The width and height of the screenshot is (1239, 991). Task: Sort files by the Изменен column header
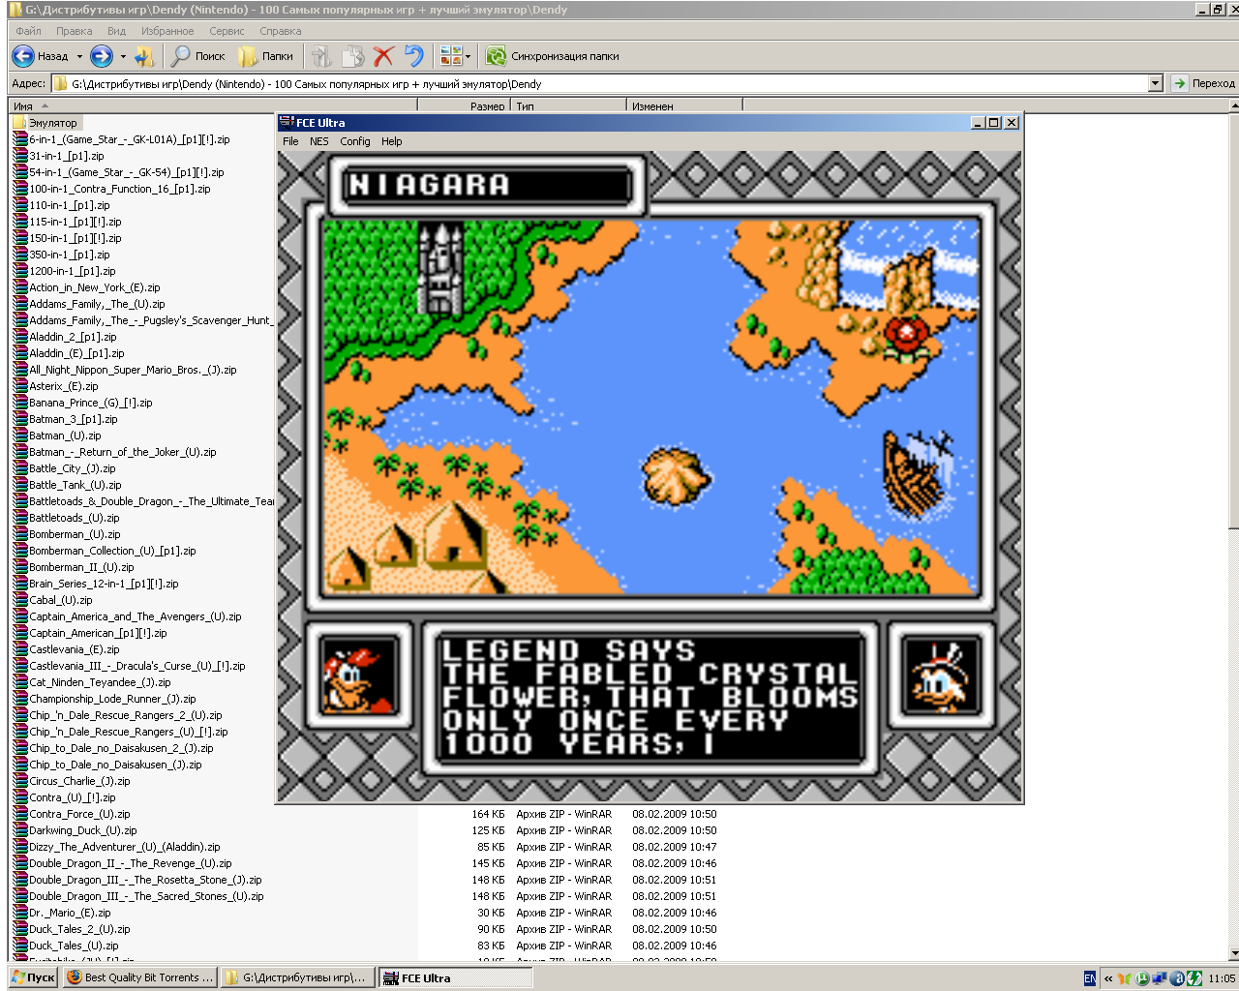684,106
